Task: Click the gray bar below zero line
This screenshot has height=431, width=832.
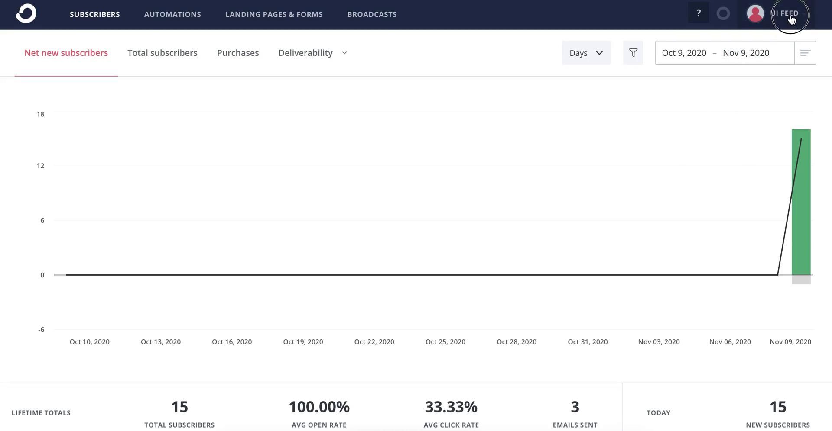Action: [x=801, y=280]
